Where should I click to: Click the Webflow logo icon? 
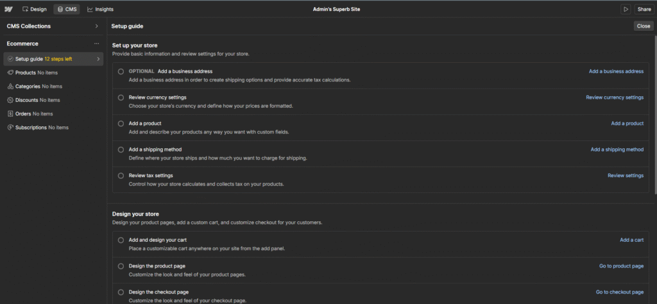pos(8,9)
